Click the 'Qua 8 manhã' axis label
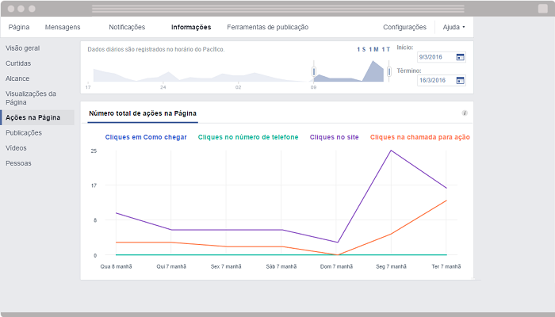 116,266
